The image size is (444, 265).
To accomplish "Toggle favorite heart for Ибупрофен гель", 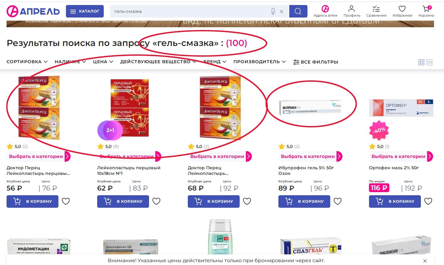I will [x=337, y=201].
